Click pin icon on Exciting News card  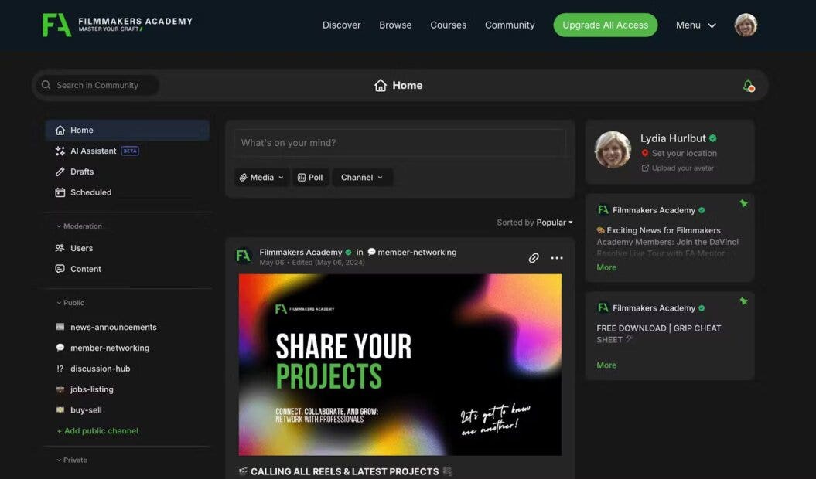click(x=743, y=203)
